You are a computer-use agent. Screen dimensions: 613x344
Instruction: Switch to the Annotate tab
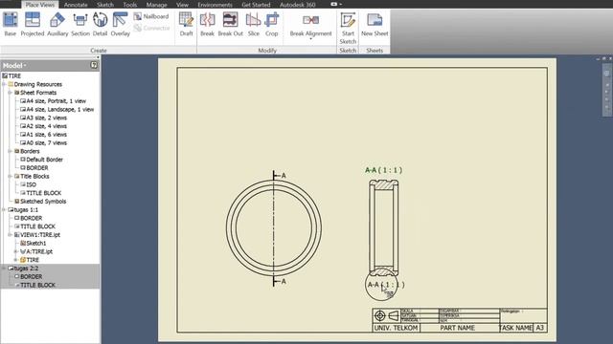click(x=76, y=5)
